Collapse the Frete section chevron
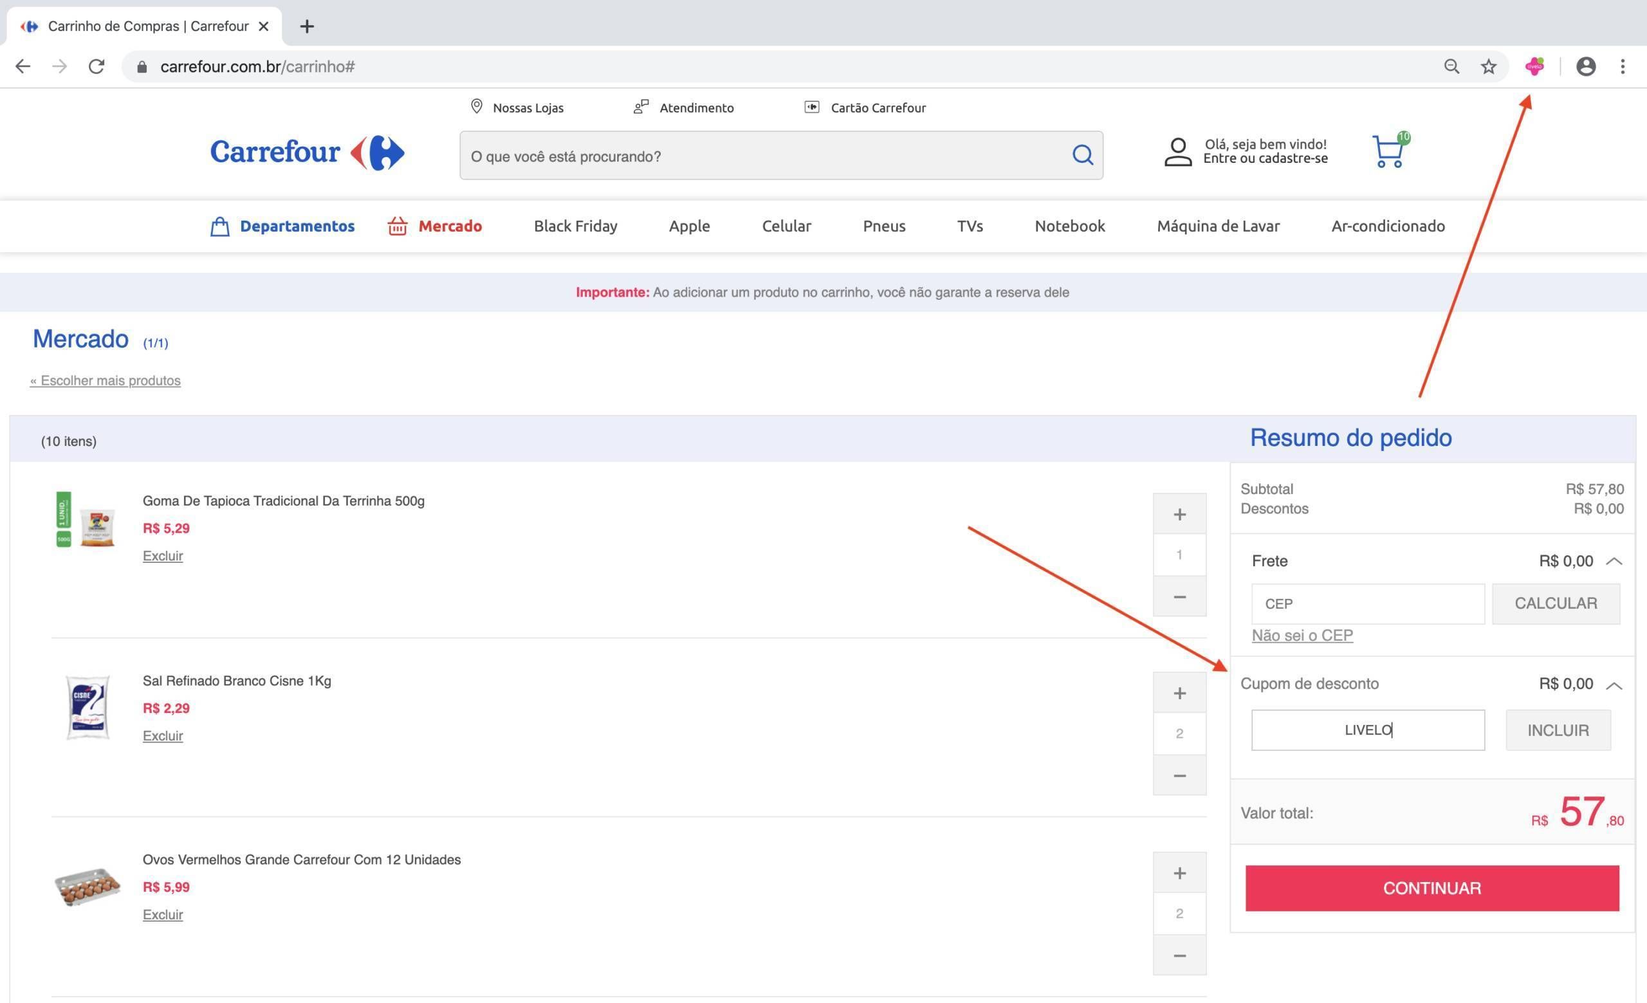The width and height of the screenshot is (1647, 1003). tap(1614, 561)
